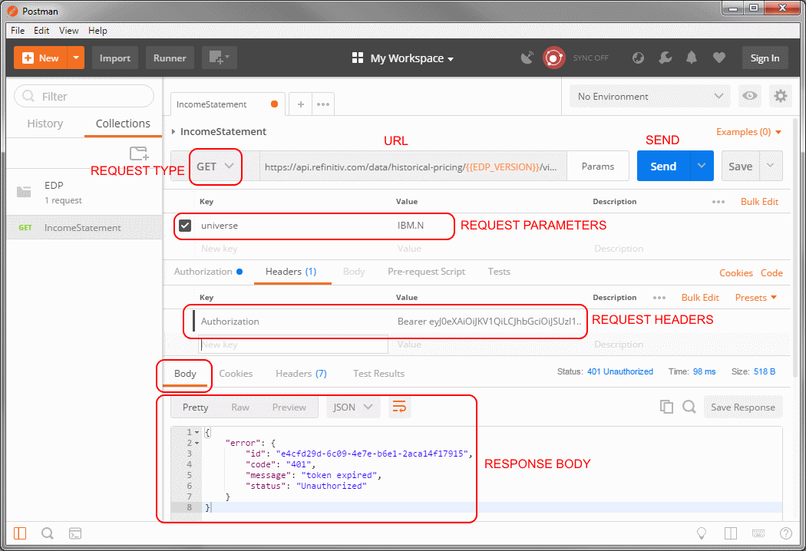This screenshot has width=806, height=551.
Task: Open Cookies link under request
Action: [x=736, y=273]
